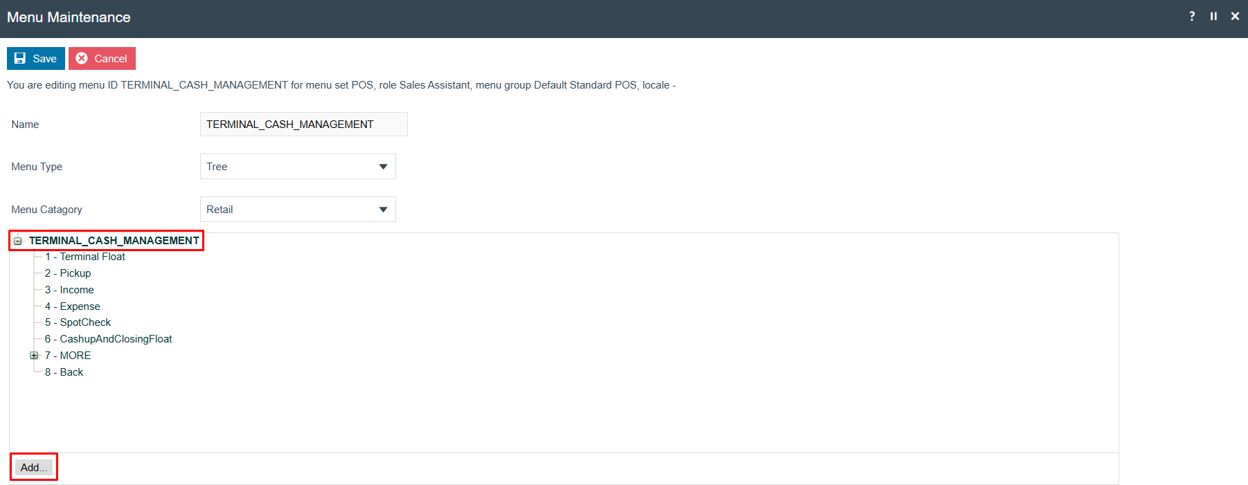
Task: Select the 1 - Terminal Float item
Action: [x=85, y=257]
